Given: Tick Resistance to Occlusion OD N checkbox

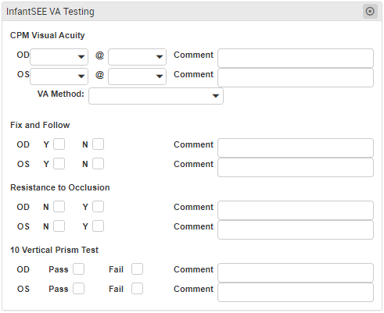Looking at the screenshot, I should click(x=59, y=207).
